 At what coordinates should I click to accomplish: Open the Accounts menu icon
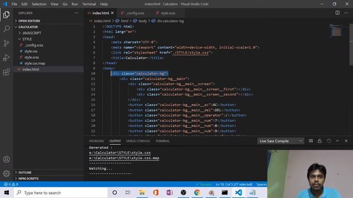6,159
